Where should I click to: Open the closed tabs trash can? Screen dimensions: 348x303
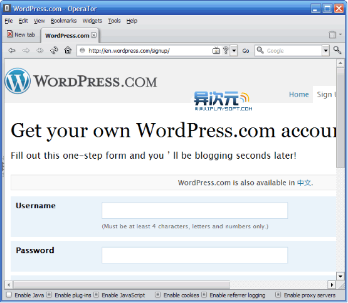pos(332,35)
